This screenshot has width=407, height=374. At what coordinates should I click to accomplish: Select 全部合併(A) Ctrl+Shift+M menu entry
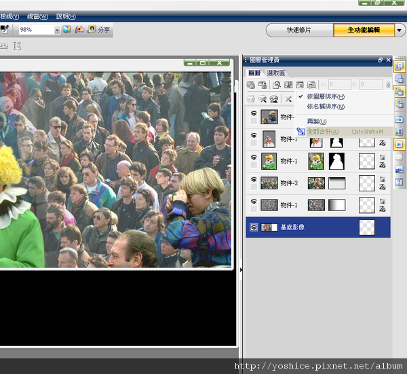click(344, 132)
